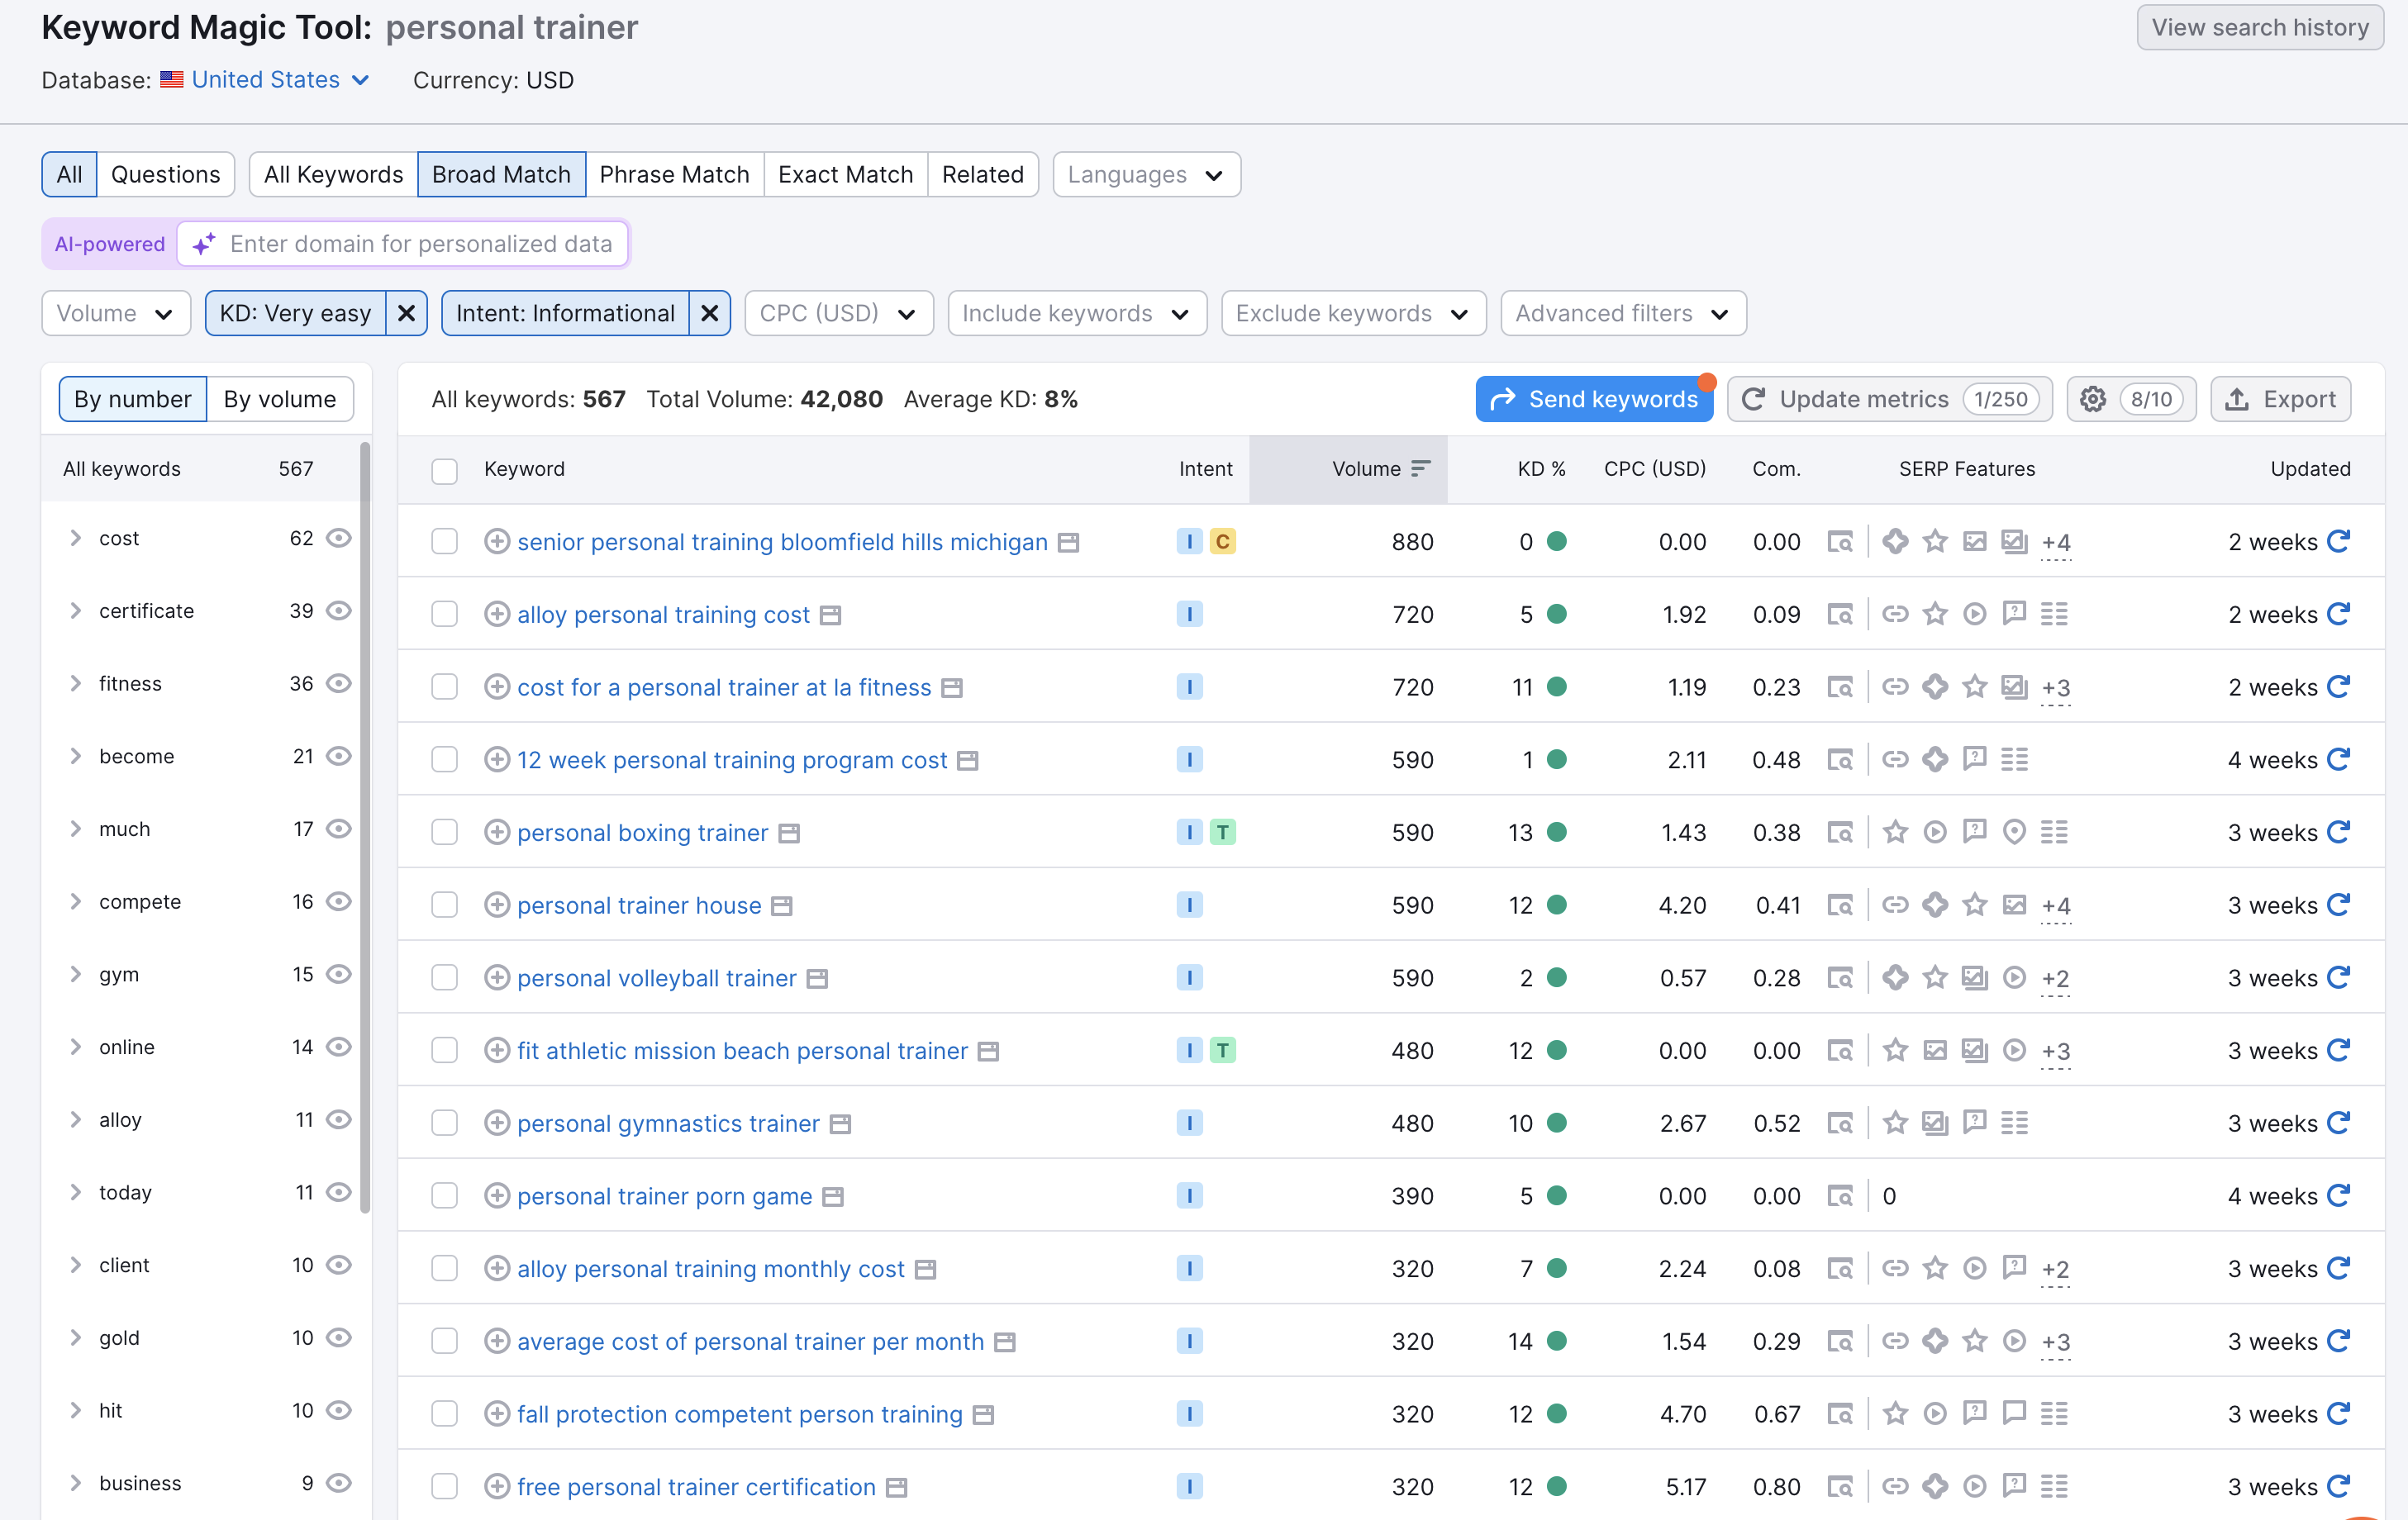Click the Informational intent badge for personal trainer house
This screenshot has width=2408, height=1520.
pos(1189,905)
